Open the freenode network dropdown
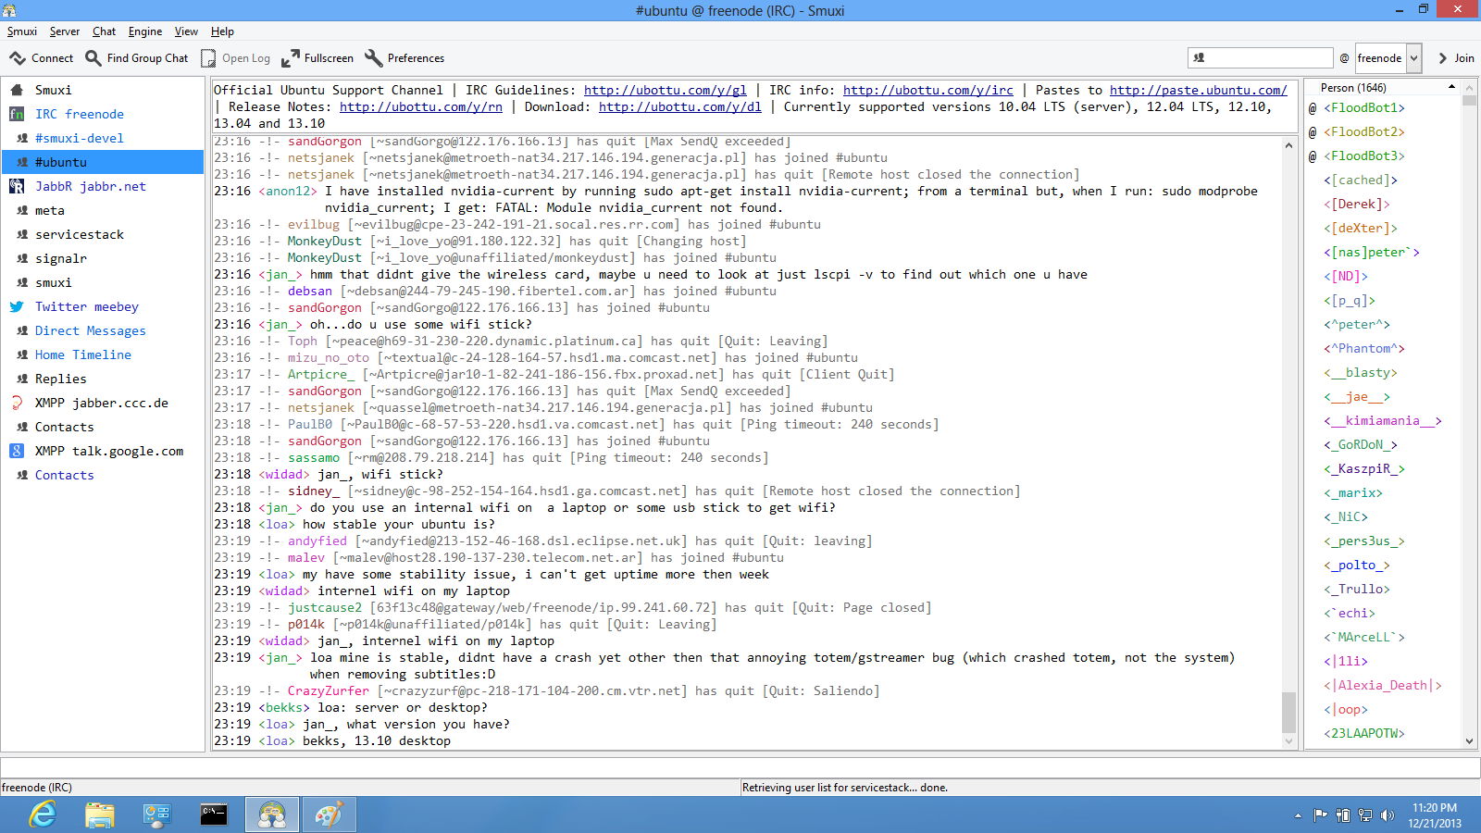The image size is (1481, 833). 1413,58
